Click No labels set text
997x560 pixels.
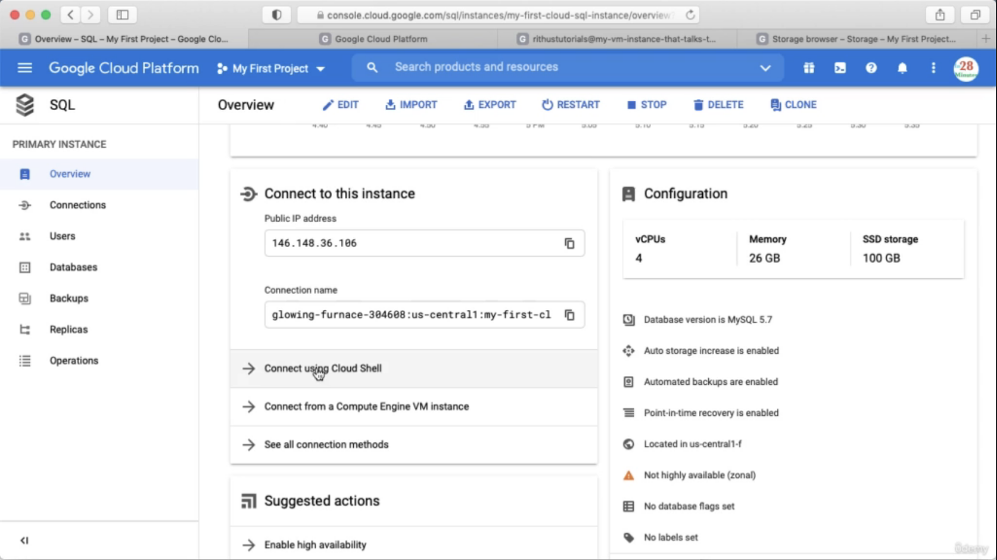(x=671, y=537)
